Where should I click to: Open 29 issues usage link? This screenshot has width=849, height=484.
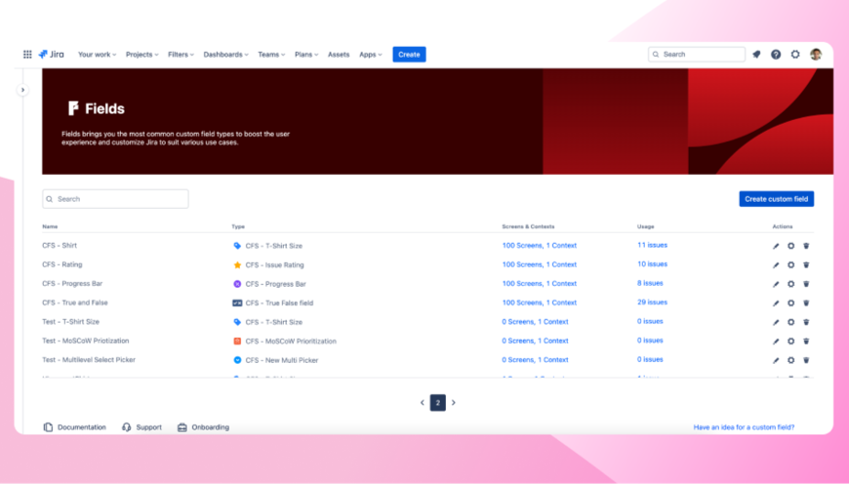coord(653,302)
